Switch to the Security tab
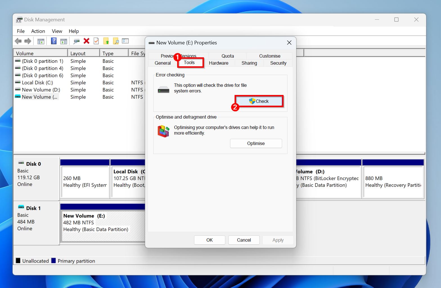441x288 pixels. coord(278,63)
